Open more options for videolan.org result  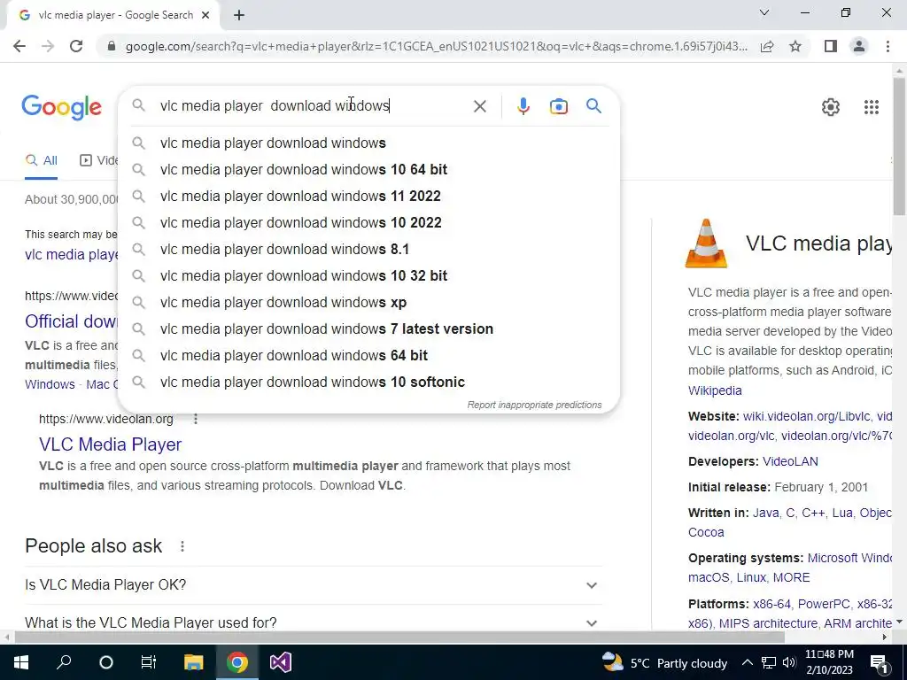[196, 419]
